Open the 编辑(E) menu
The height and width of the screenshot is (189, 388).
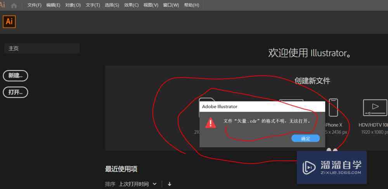[53, 5]
